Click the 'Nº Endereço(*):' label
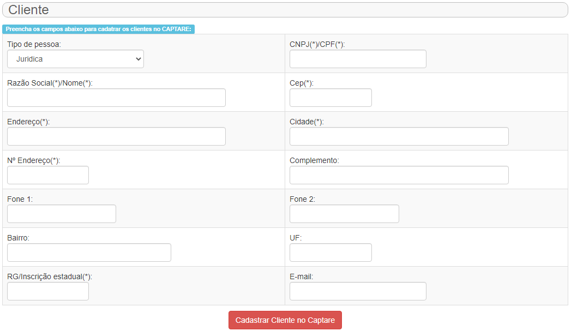This screenshot has height=331, width=571. (33, 160)
